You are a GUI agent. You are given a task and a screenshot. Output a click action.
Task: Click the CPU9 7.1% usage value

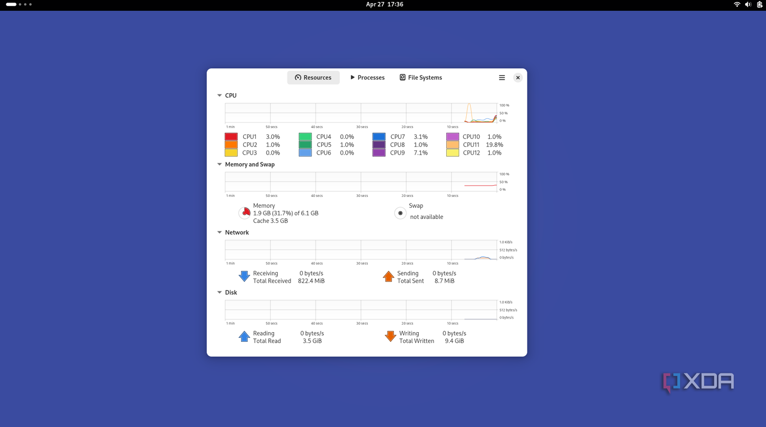point(421,153)
